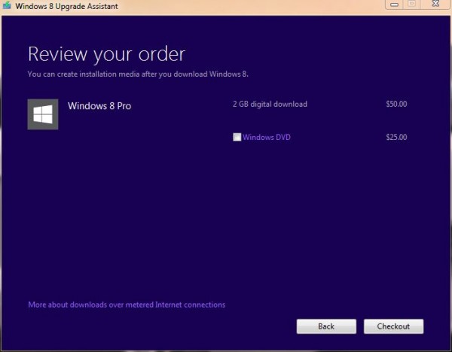
Task: Click the $25.00 DVD price
Action: click(396, 137)
